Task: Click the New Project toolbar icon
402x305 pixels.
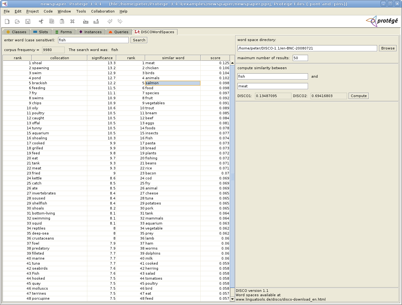Action: [x=7, y=21]
